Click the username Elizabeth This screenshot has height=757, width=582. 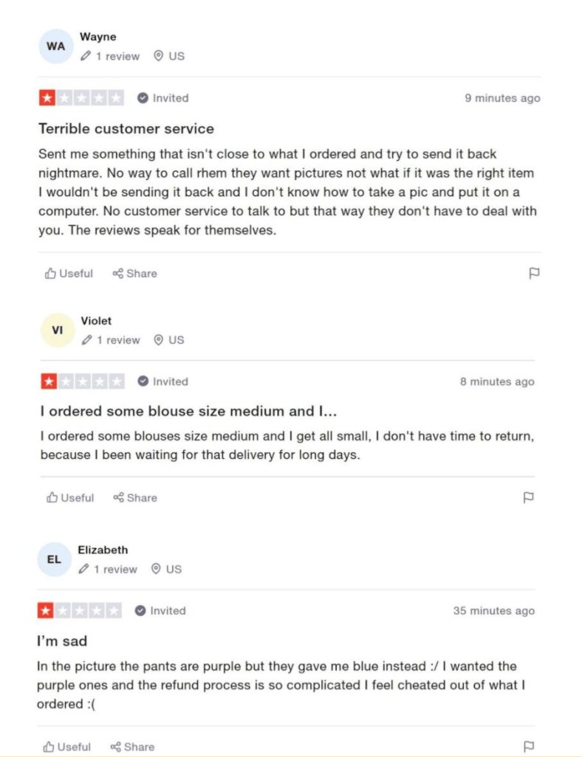(x=103, y=550)
